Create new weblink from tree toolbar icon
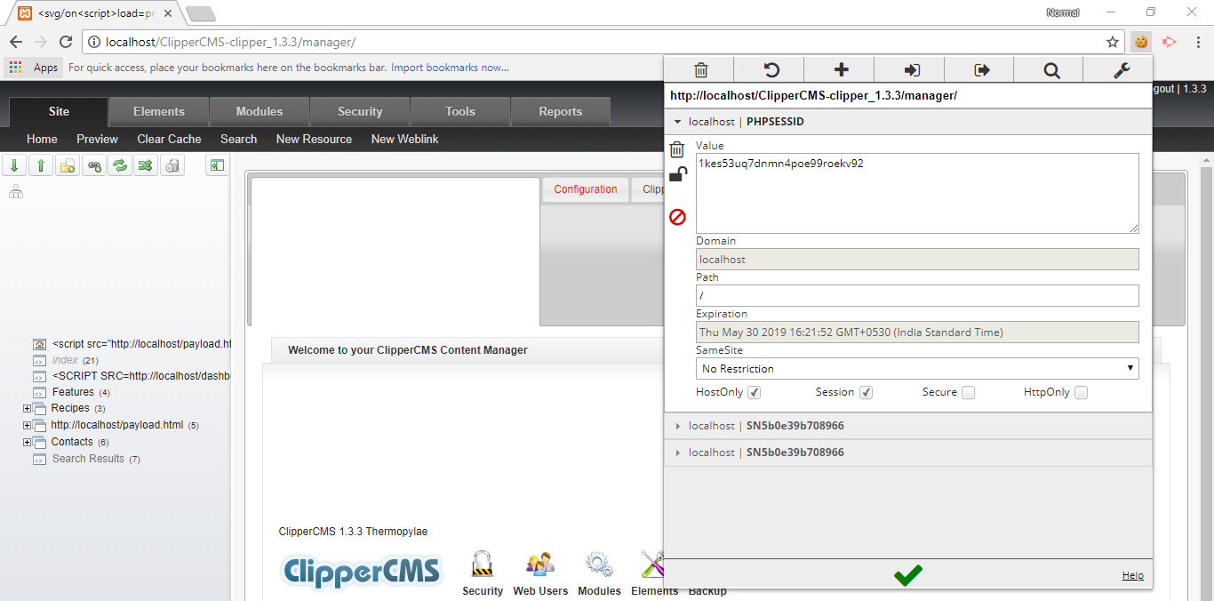 (92, 165)
